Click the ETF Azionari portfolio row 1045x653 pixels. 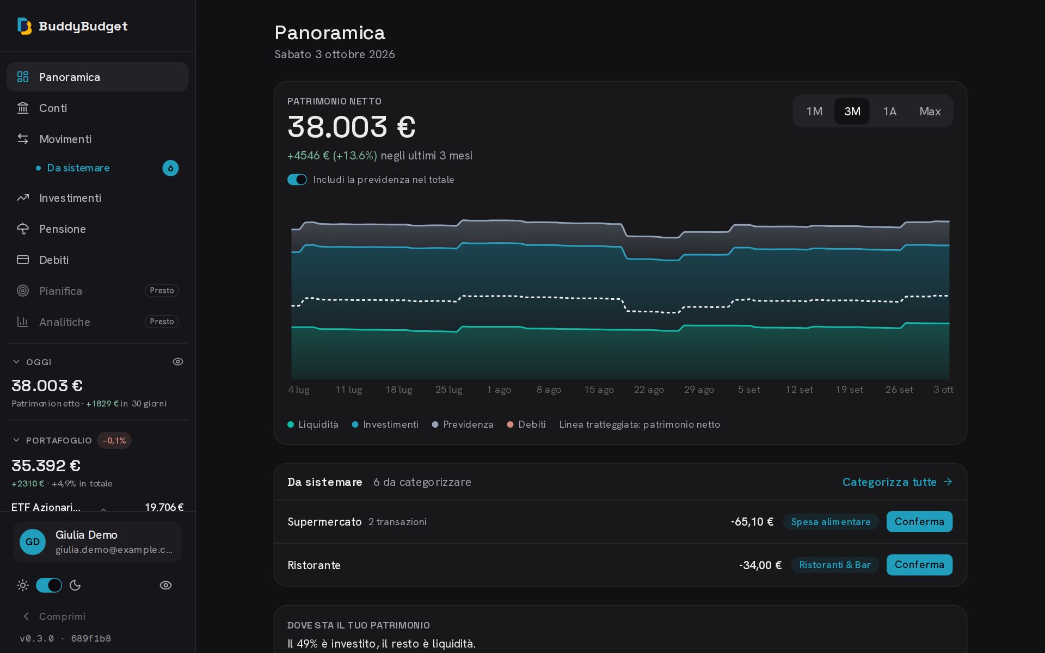[x=97, y=507]
